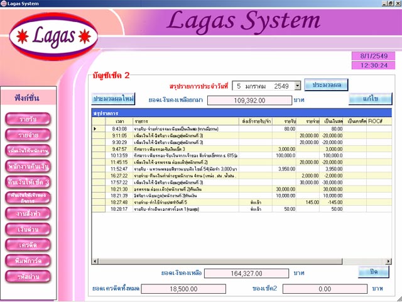The height and width of the screenshot is (302, 402).
Task: Open the เครดิต sidebar button
Action: [x=28, y=245]
